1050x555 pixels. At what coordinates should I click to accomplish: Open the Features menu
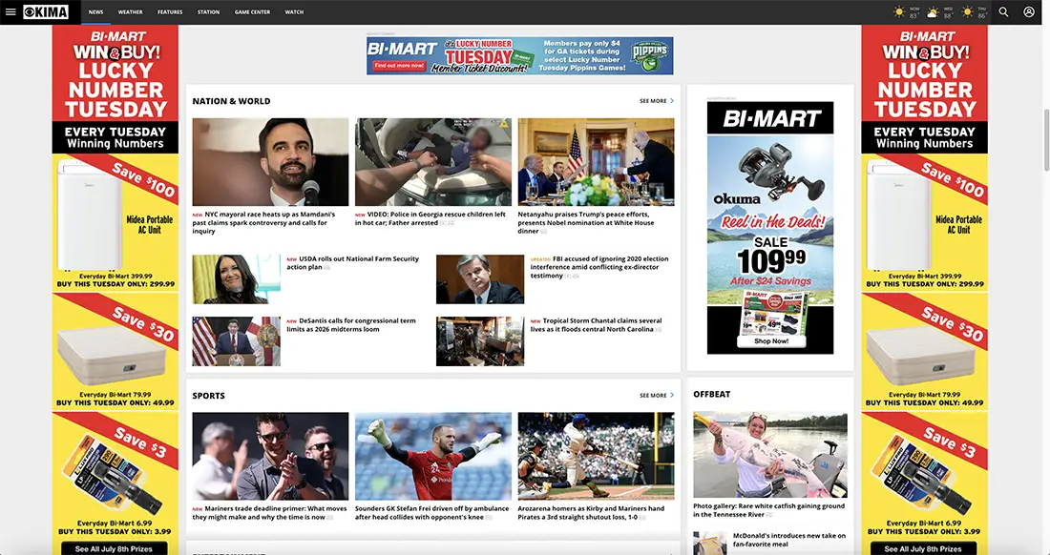[170, 12]
